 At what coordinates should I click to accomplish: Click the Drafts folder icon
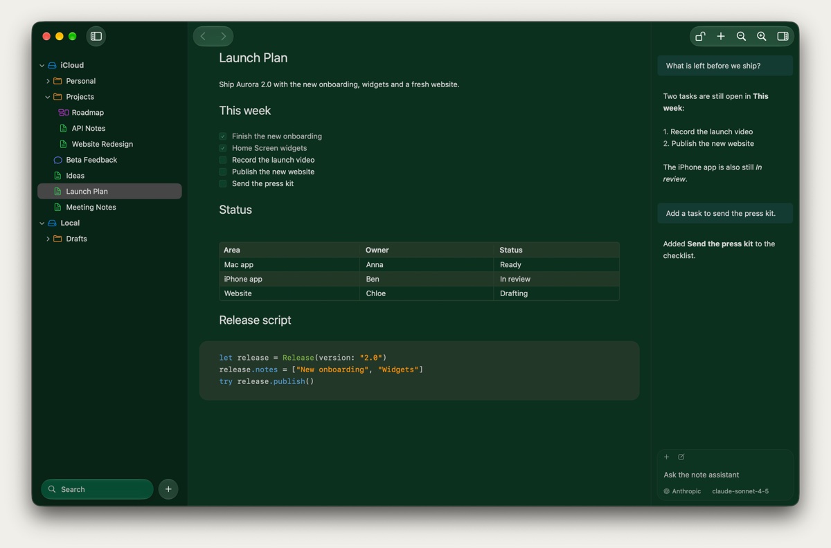click(x=57, y=239)
